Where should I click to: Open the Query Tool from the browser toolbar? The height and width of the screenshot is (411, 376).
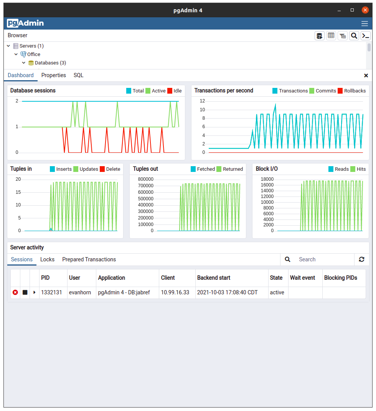[320, 35]
